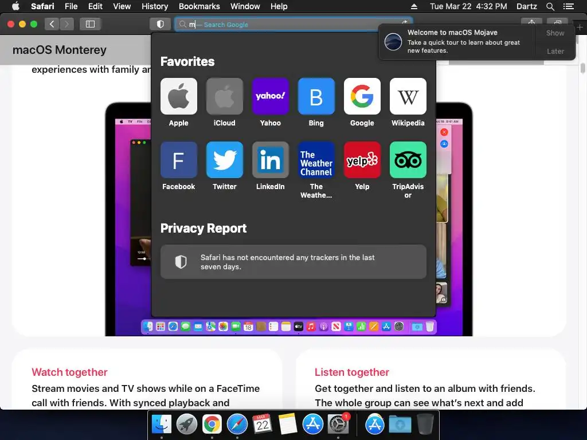Viewport: 587px width, 440px height.
Task: Click the MacBook screenshot image on page
Action: coord(289,219)
